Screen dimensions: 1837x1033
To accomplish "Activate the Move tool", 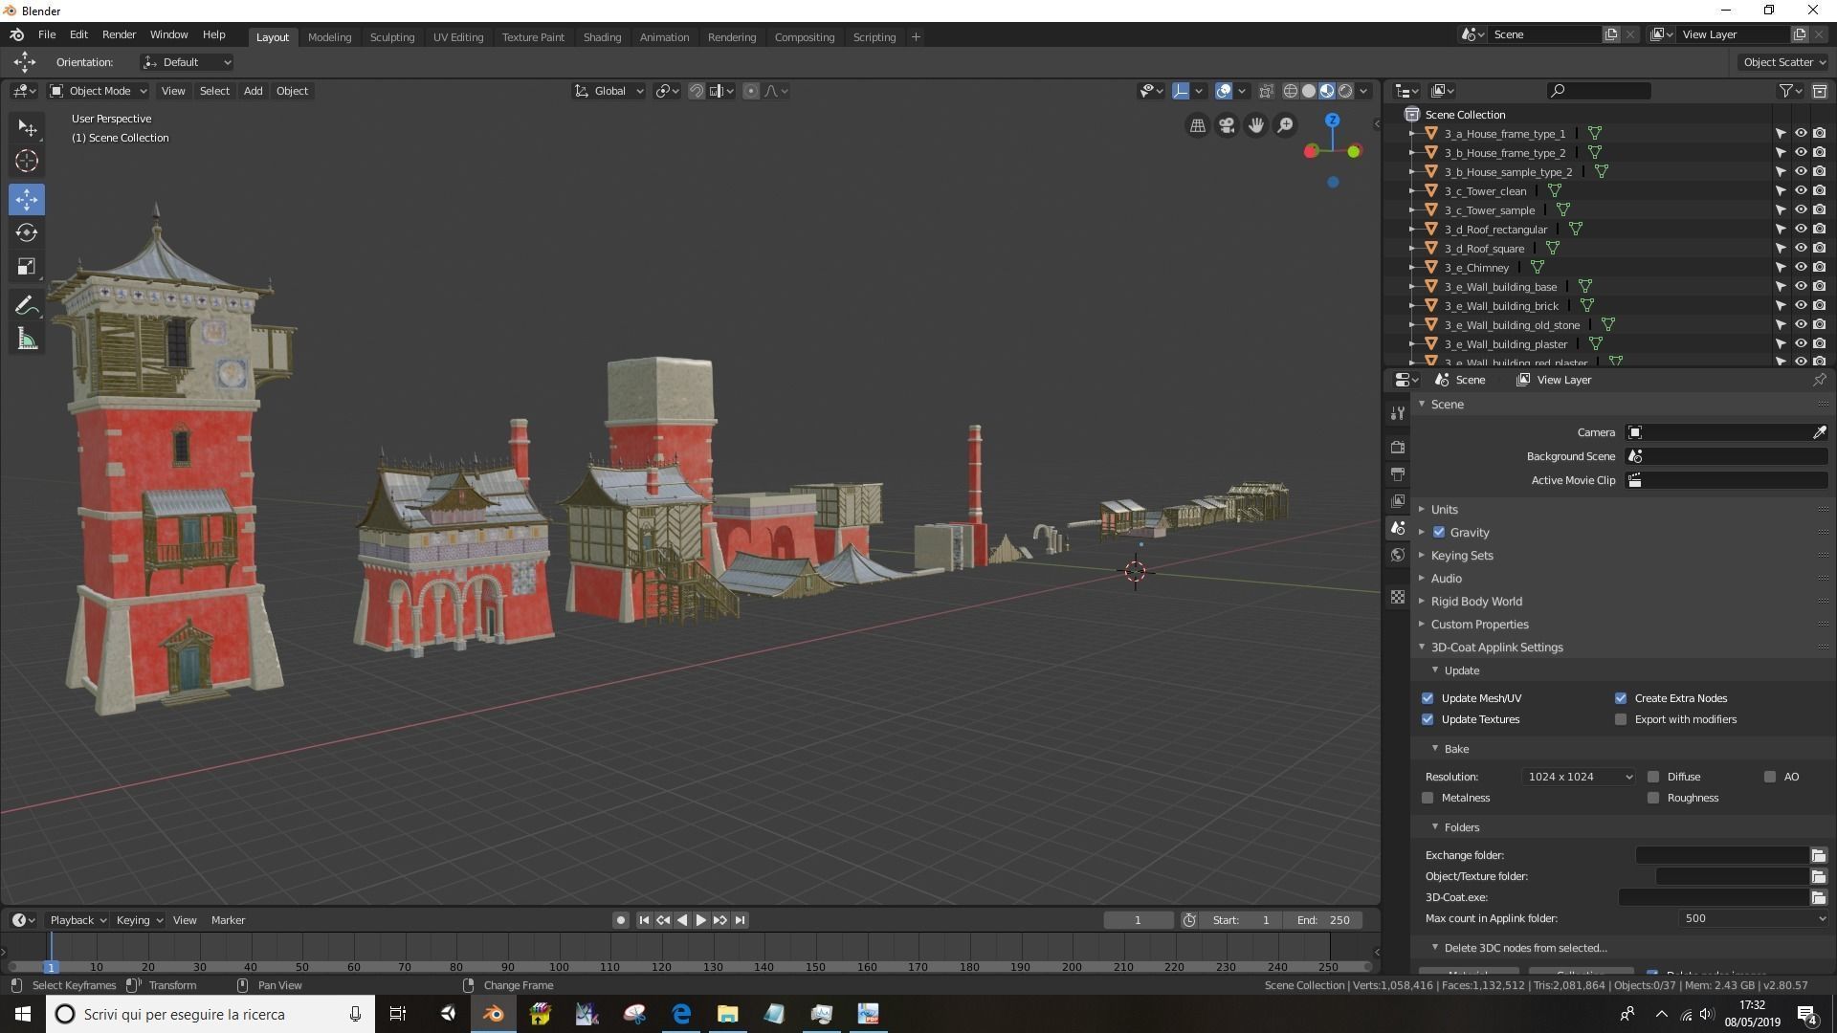I will click(27, 199).
